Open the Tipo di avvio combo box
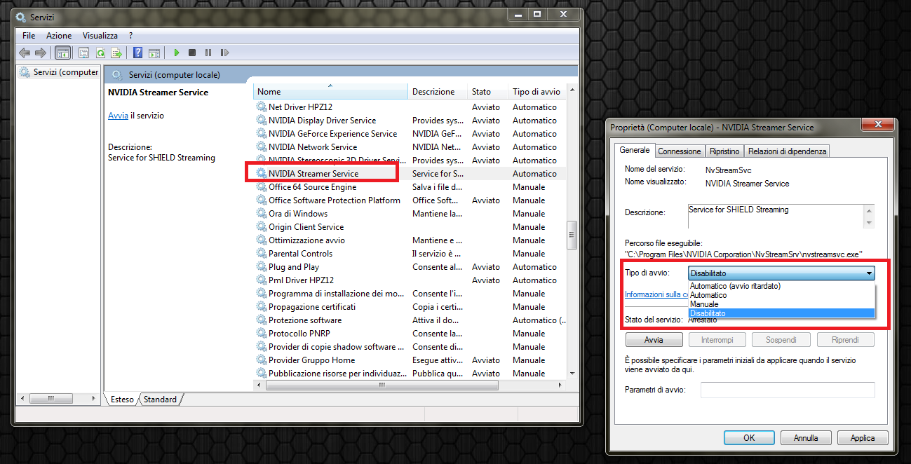911x464 pixels. tap(781, 273)
